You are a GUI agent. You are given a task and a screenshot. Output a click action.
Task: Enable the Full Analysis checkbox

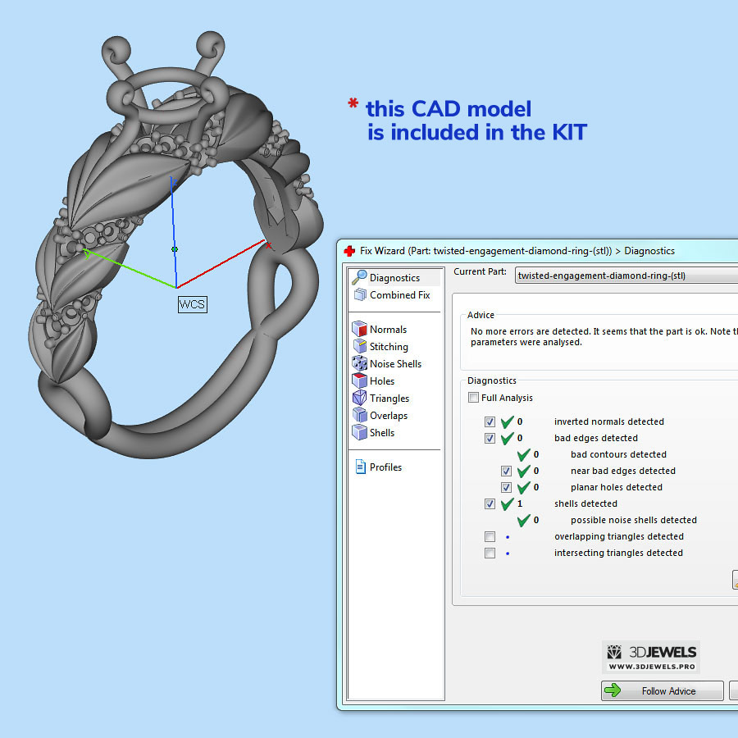click(473, 398)
